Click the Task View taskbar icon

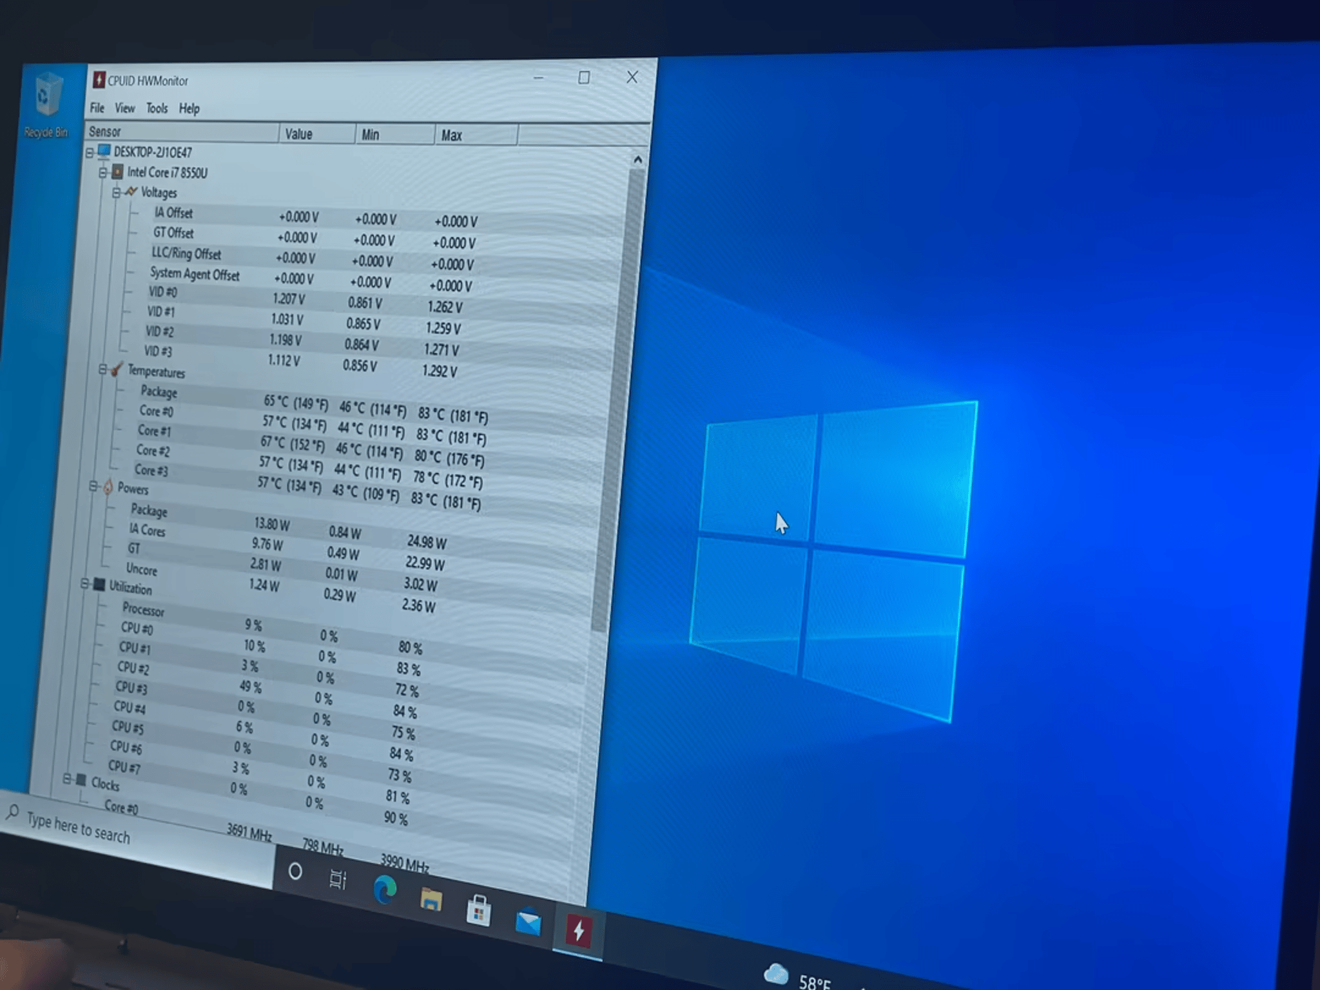tap(338, 882)
